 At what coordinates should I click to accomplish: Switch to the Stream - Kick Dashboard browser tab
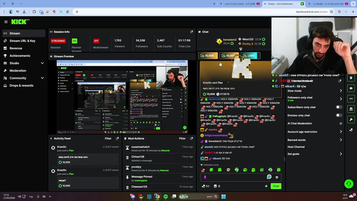[284, 4]
